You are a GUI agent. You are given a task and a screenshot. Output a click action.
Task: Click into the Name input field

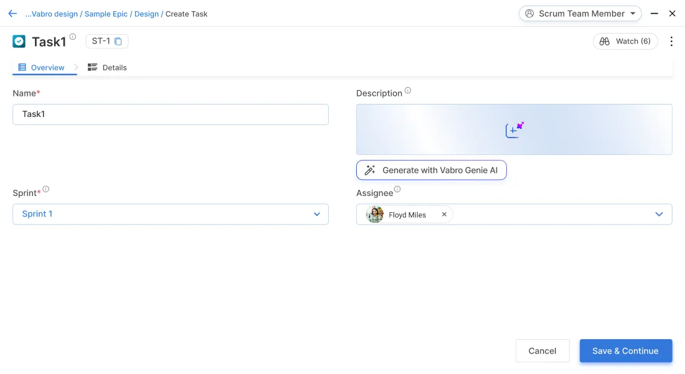click(x=170, y=115)
